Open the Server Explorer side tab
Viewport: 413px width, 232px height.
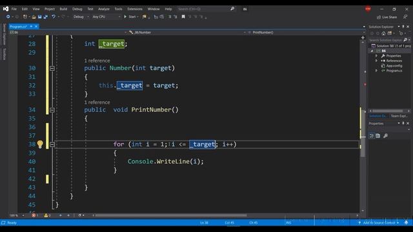coord(5,34)
